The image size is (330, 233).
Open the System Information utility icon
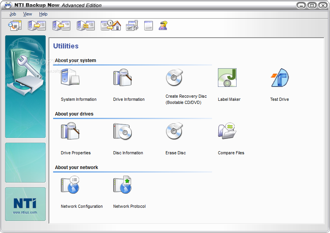point(70,77)
